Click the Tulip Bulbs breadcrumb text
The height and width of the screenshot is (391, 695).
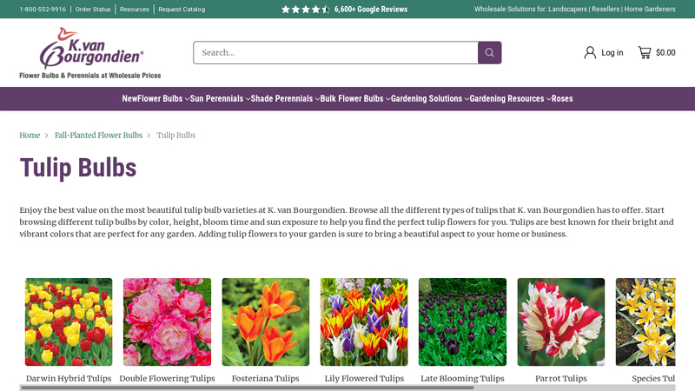click(176, 136)
